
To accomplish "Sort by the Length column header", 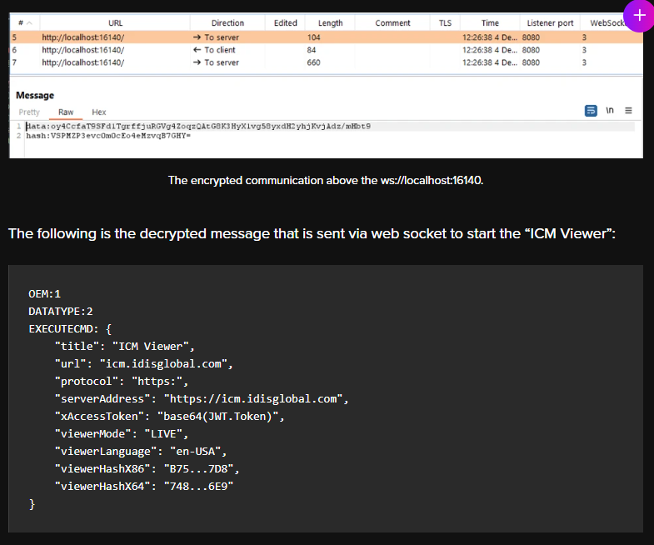I will point(330,23).
